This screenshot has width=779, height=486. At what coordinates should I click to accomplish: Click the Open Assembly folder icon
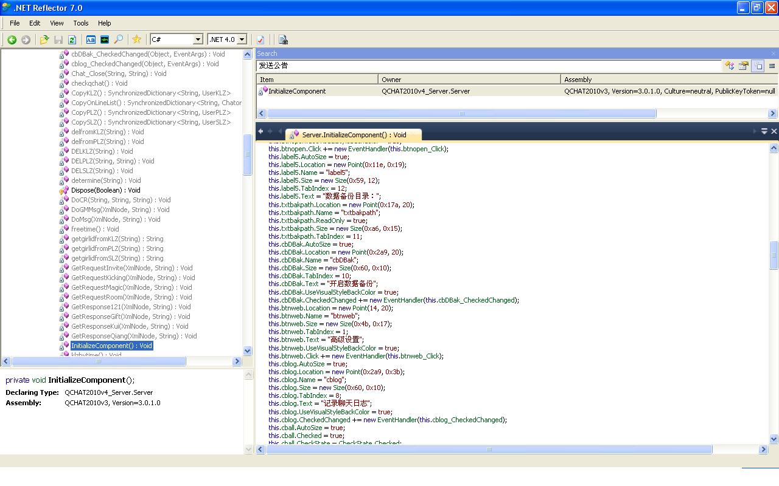(44, 39)
